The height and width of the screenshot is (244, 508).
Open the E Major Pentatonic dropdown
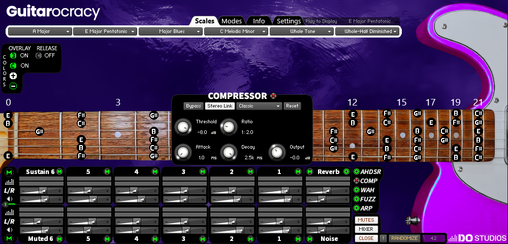(x=105, y=31)
